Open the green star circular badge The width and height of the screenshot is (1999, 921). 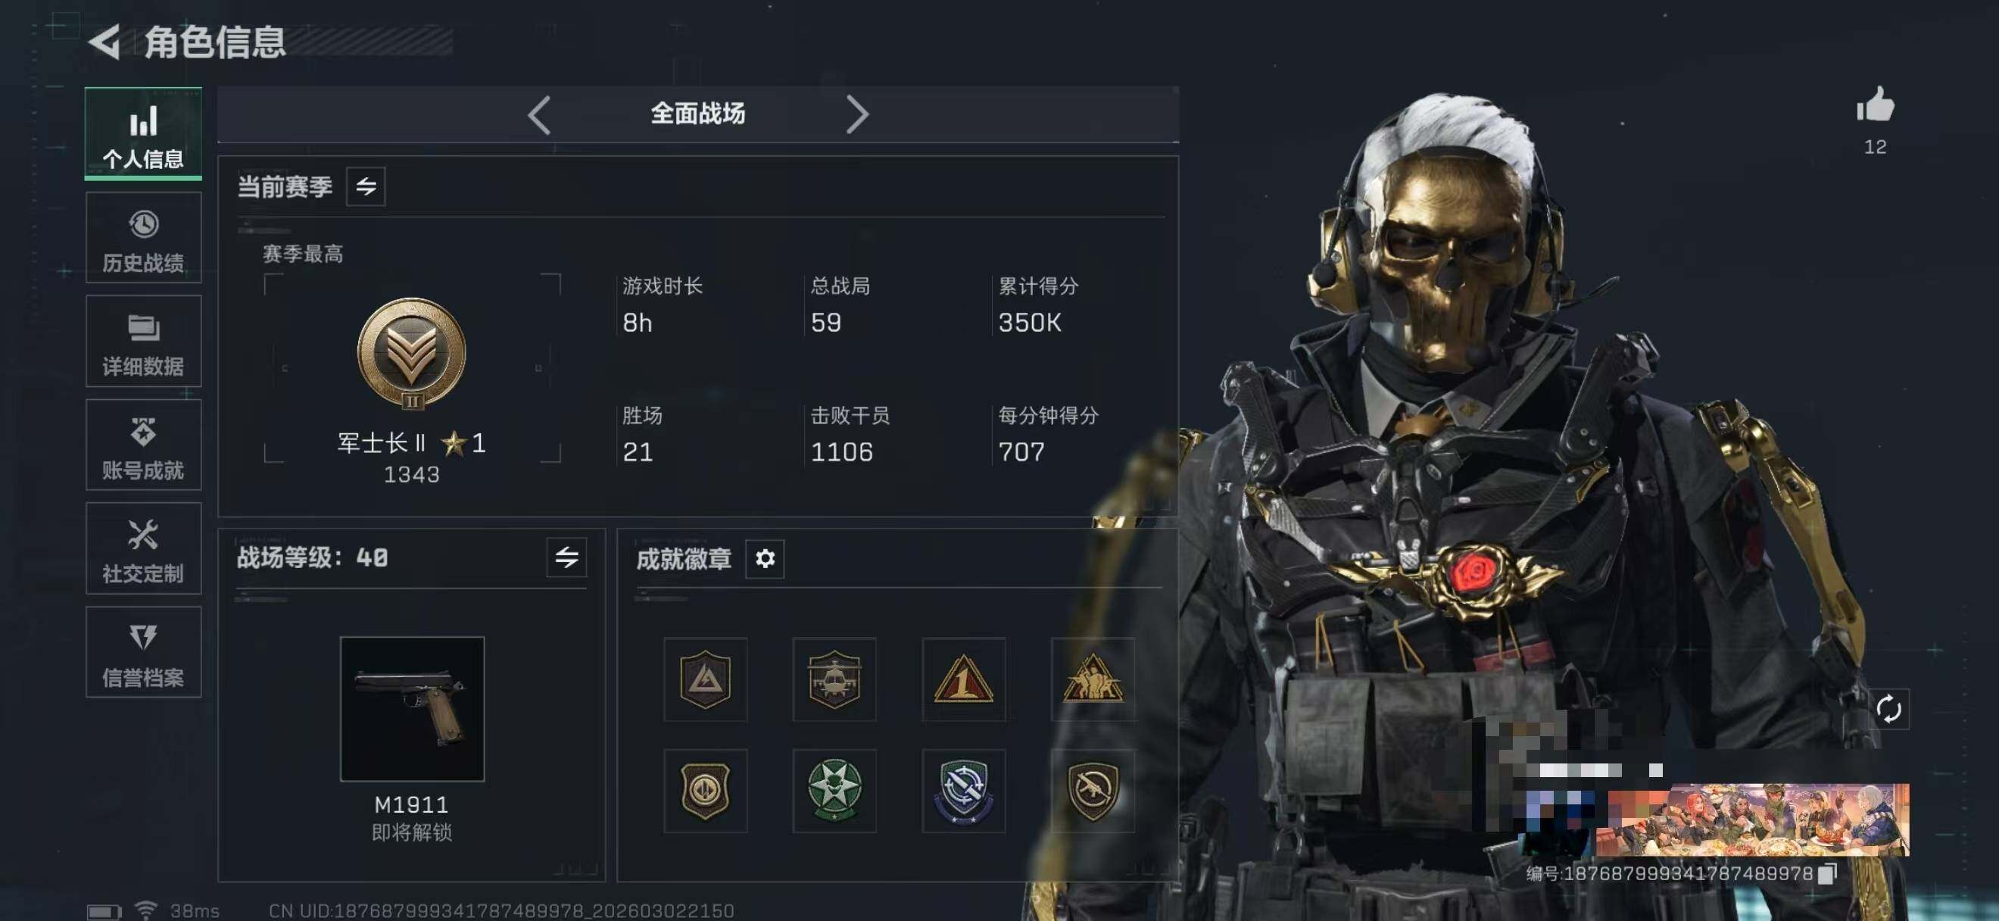[834, 791]
